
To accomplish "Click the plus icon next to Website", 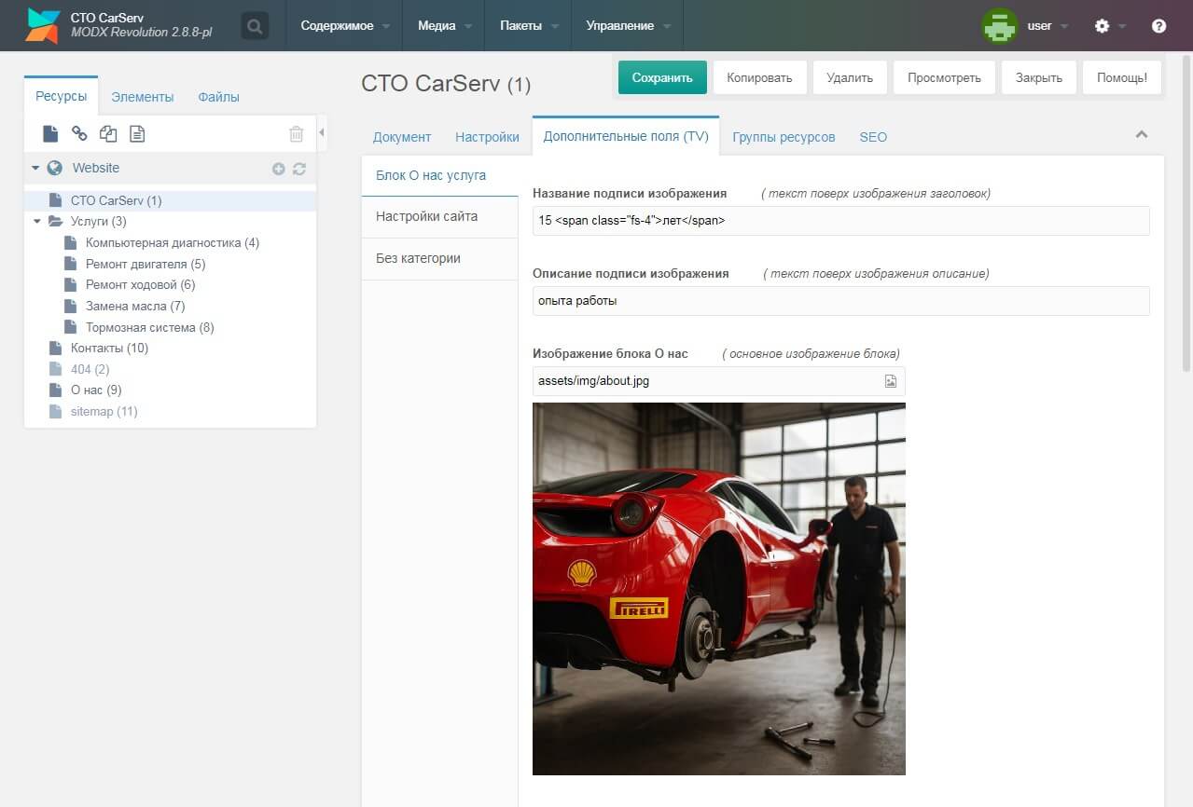I will 278,169.
